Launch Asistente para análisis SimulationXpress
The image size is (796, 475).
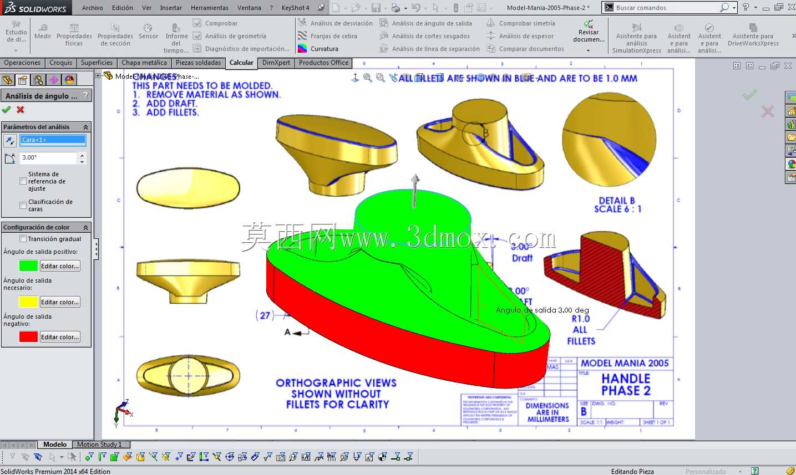[636, 39]
